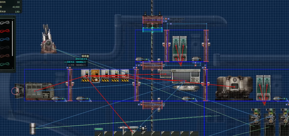Viewport: 289px width, 136px height.
Task: Select the blue wire in the palette
Action: 5,39
